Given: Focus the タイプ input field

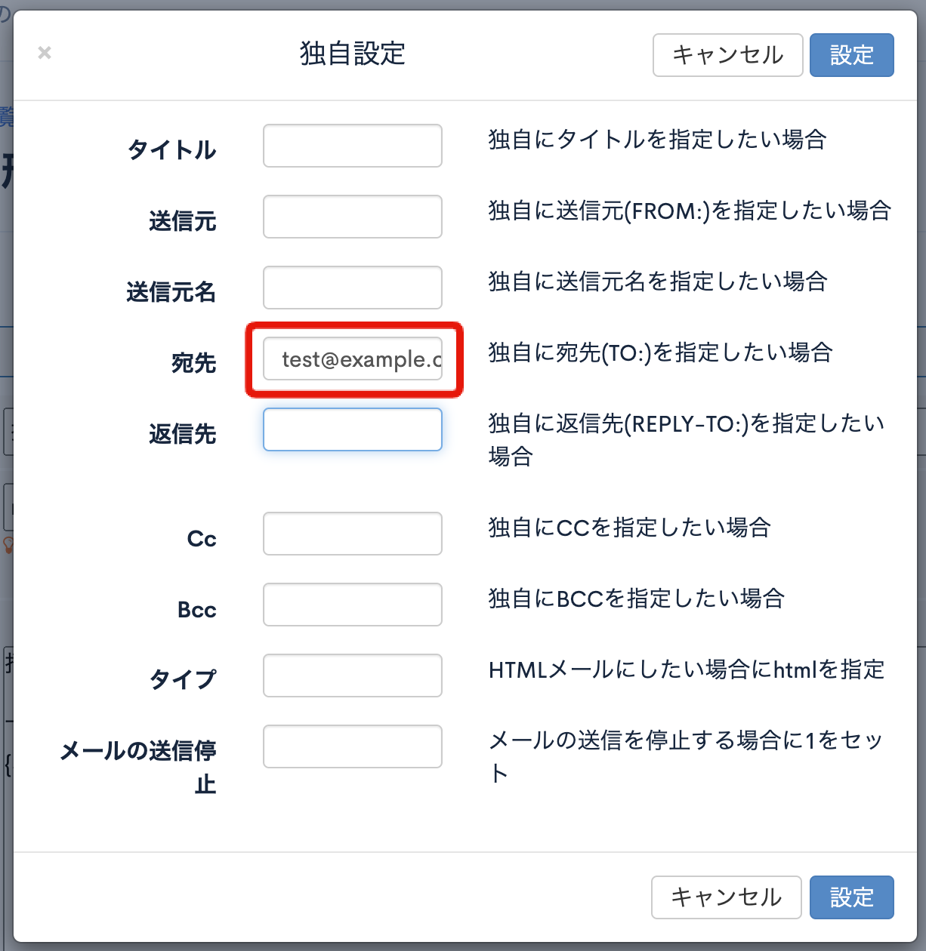Looking at the screenshot, I should (353, 676).
